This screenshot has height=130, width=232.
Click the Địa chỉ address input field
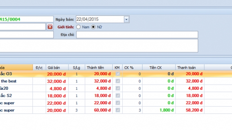click(137, 34)
